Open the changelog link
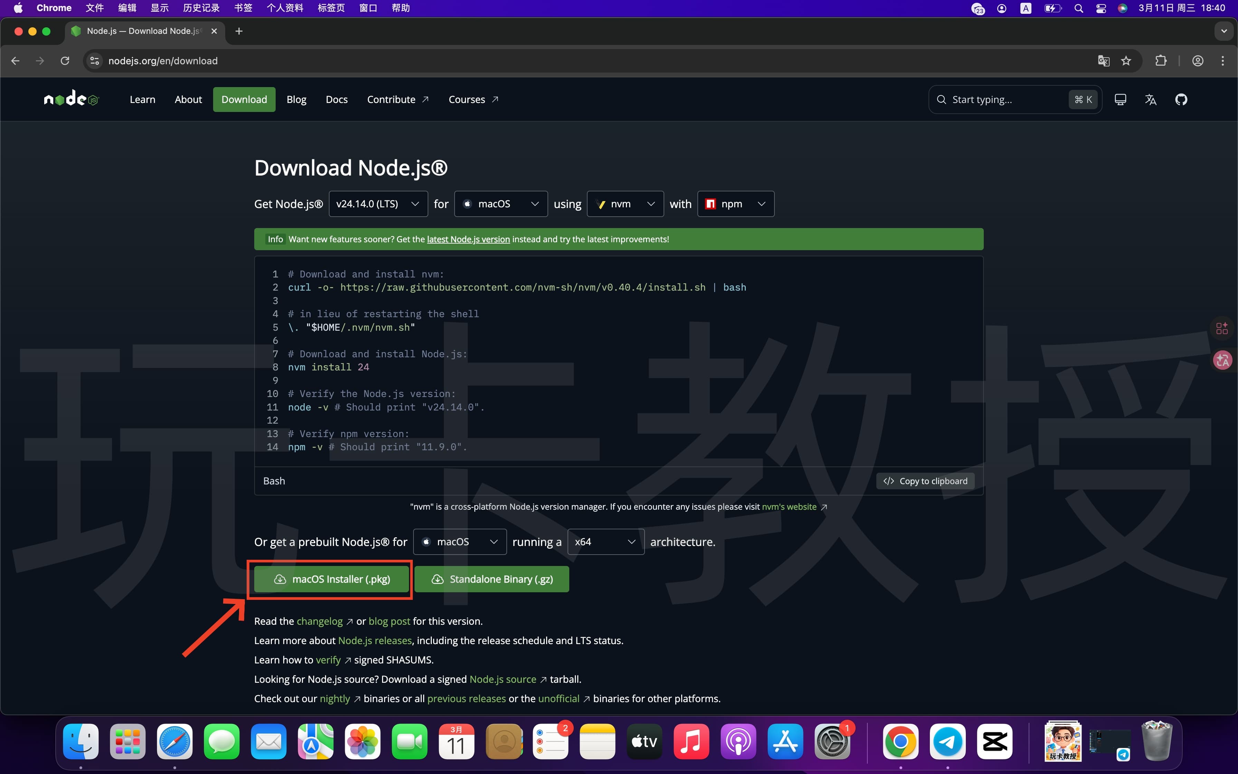Image resolution: width=1238 pixels, height=774 pixels. pos(320,621)
